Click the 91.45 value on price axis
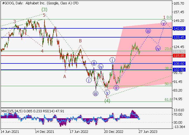Viewport: 189px width, 135px height. tap(179, 82)
